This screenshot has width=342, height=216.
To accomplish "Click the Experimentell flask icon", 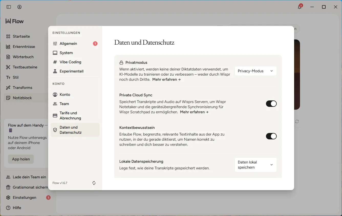I will [x=55, y=71].
